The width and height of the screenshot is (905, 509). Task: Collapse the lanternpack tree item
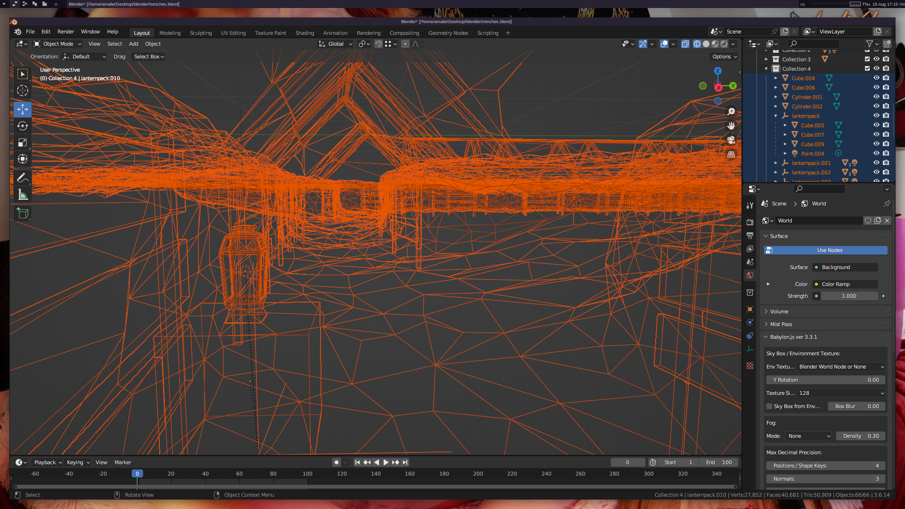(x=775, y=116)
